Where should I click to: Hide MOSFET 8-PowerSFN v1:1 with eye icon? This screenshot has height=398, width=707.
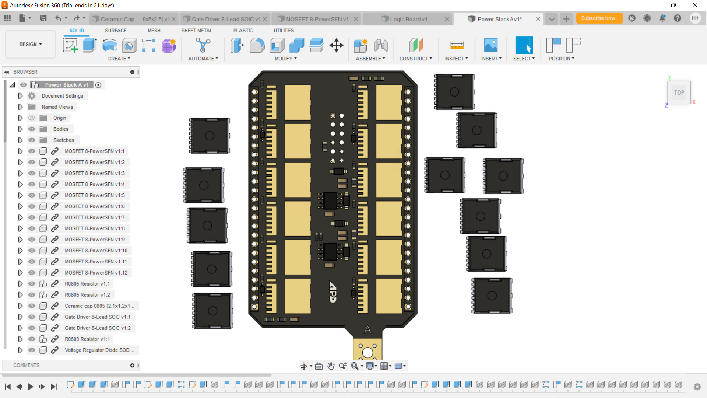(x=32, y=151)
